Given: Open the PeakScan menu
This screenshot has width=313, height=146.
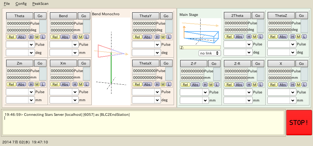Looking at the screenshot, I should 40,4.
